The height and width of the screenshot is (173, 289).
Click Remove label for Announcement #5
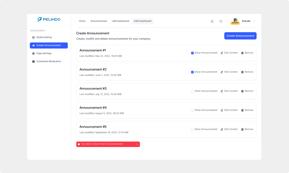tap(249, 129)
